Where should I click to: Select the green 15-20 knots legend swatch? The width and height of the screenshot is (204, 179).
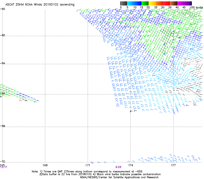point(145,3)
